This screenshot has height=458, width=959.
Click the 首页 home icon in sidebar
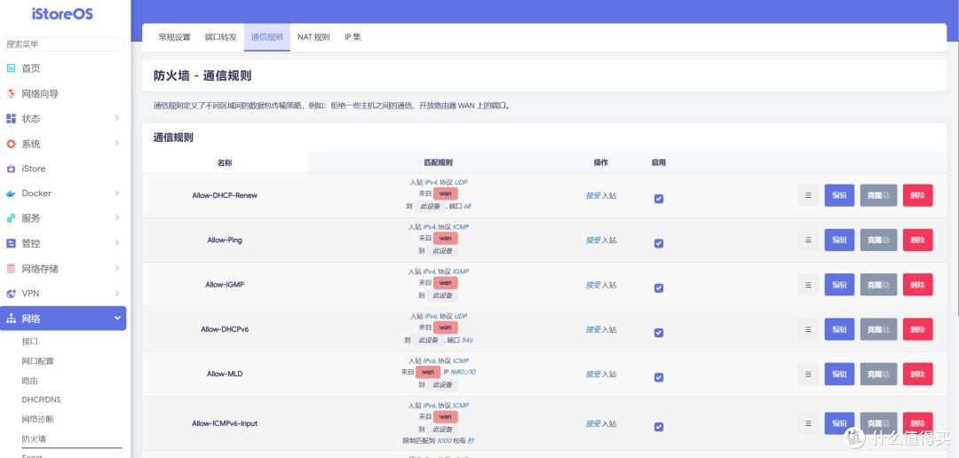(11, 68)
